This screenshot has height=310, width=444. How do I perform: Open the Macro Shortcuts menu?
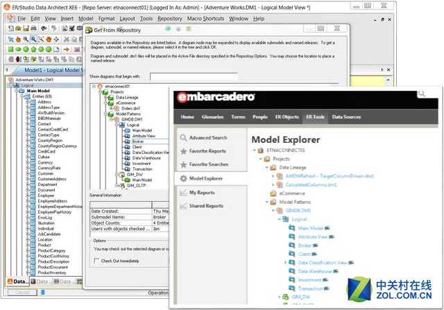205,19
